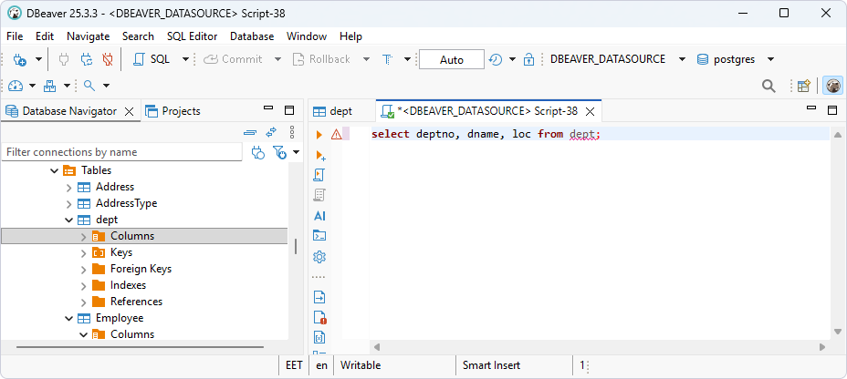The height and width of the screenshot is (379, 847).
Task: Select the Indexes folder
Action: tap(128, 285)
